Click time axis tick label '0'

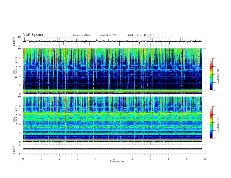pyautogui.click(x=23, y=159)
